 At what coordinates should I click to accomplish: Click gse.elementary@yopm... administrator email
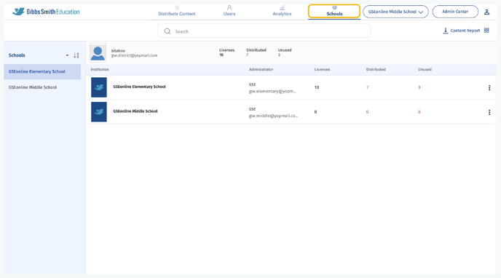(x=272, y=91)
